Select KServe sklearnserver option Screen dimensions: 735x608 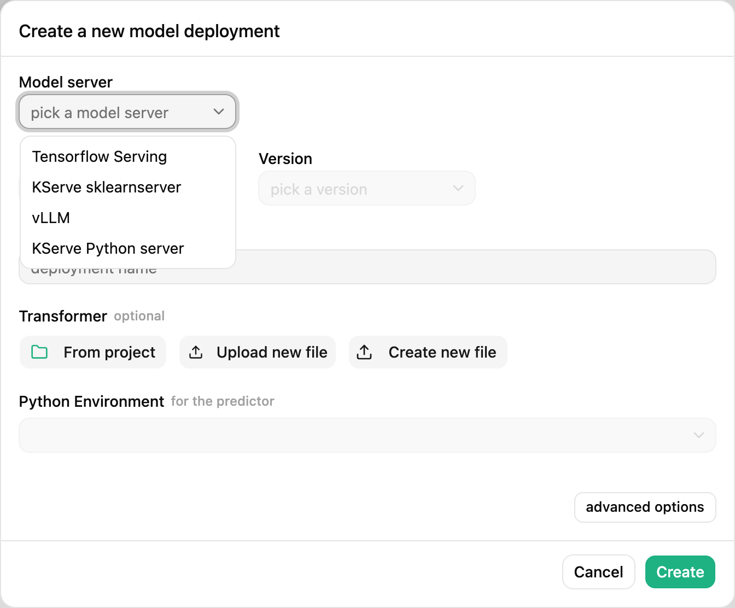click(128, 187)
